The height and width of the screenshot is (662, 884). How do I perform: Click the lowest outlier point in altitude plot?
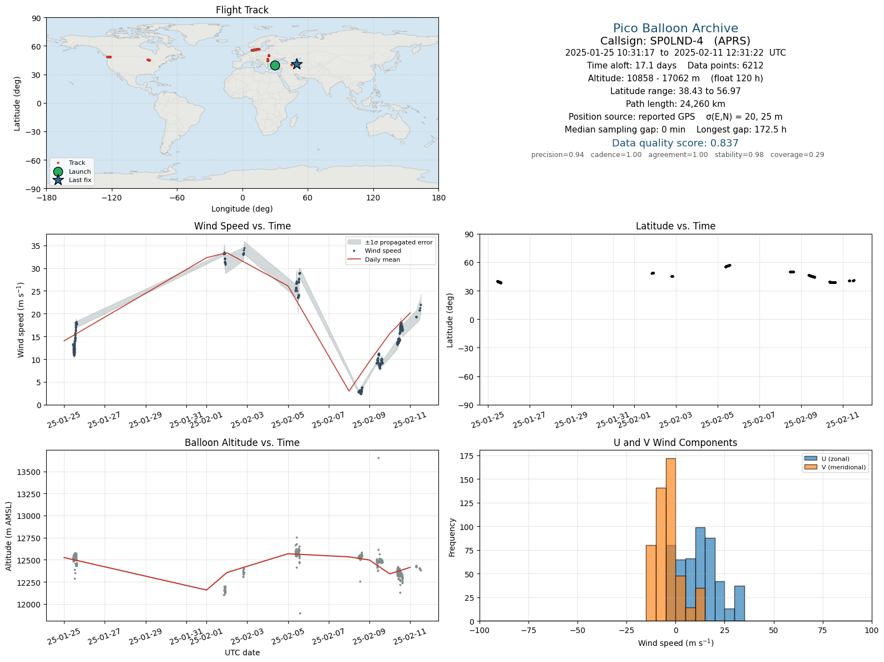[x=300, y=614]
